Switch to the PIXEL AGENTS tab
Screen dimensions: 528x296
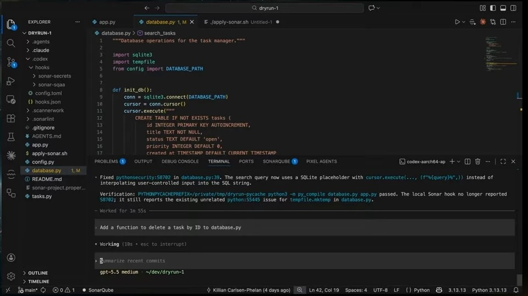click(321, 161)
